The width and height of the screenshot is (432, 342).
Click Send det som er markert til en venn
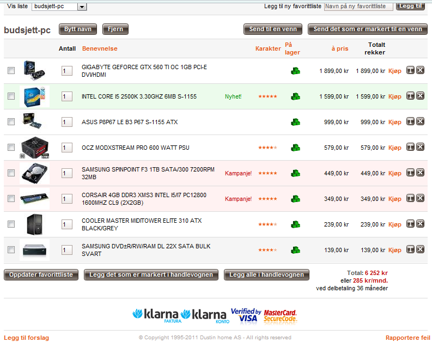[368, 29]
